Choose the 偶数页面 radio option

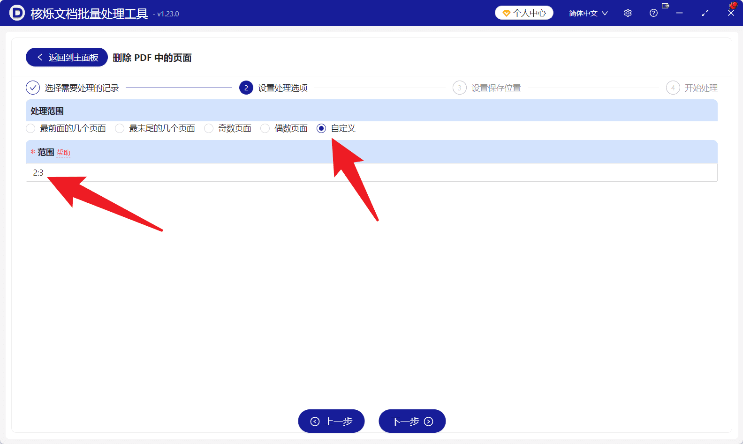point(284,128)
